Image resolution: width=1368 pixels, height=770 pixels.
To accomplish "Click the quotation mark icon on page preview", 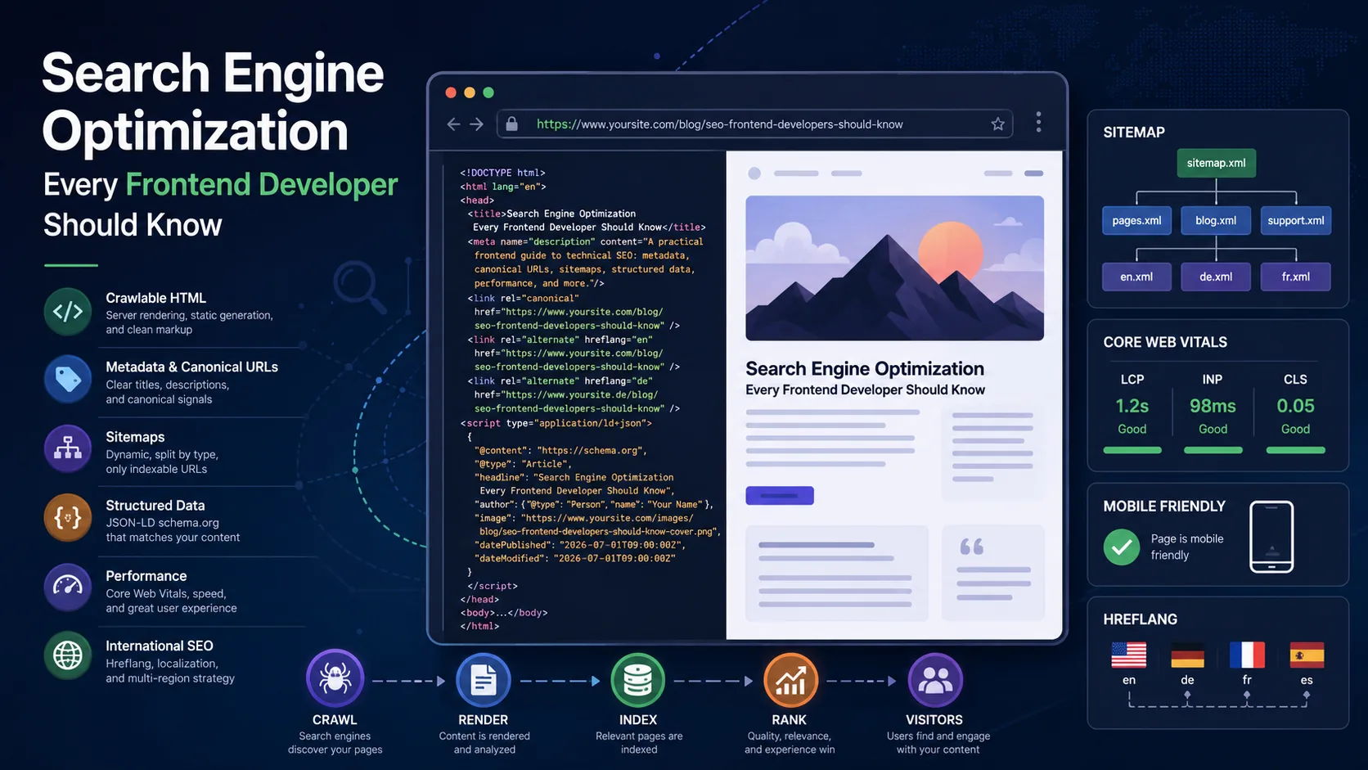I will coord(971,547).
